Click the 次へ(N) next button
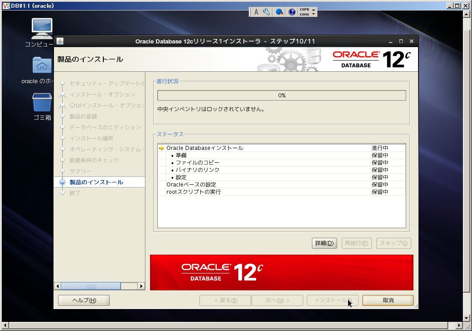Viewport: 472px width, 331px height. coord(277,300)
